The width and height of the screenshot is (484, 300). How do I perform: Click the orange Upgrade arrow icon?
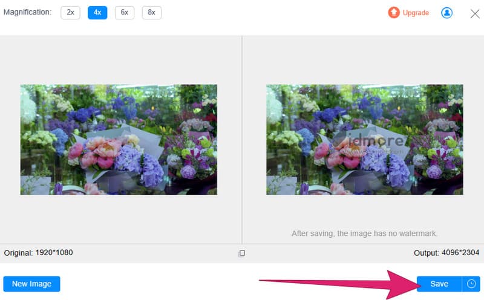[394, 13]
